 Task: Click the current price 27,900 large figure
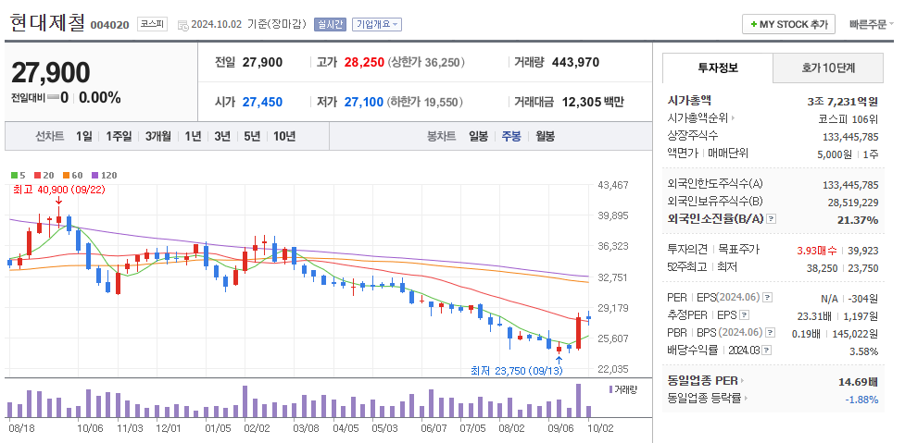(x=51, y=73)
